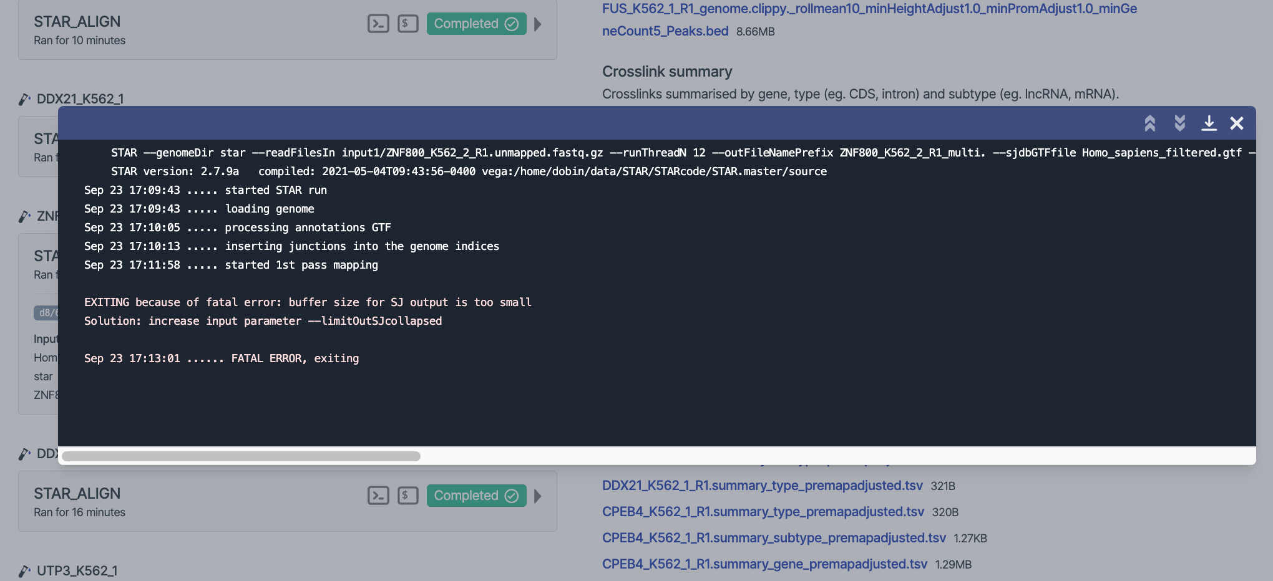Click Completed status on the 10-minute STAR_ALIGN
Screen dimensions: 1273x581
click(x=476, y=24)
